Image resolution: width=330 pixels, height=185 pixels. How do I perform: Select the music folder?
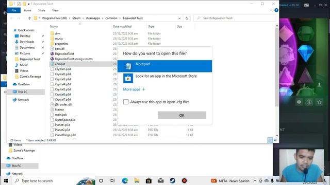click(59, 39)
